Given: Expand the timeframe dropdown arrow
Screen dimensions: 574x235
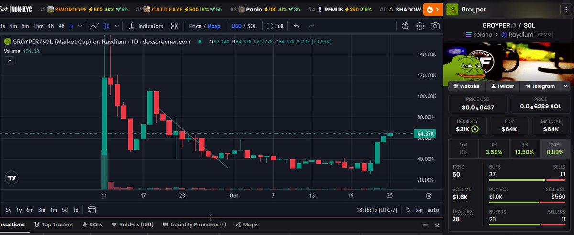Looking at the screenshot, I should [x=80, y=26].
